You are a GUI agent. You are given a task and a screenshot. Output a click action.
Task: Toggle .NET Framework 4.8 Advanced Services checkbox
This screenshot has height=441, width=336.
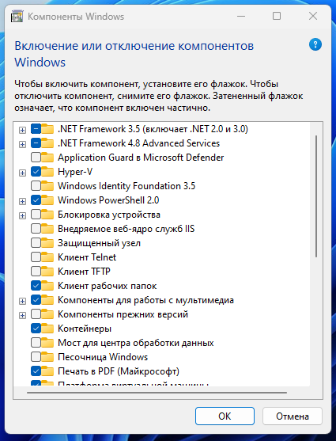click(36, 143)
